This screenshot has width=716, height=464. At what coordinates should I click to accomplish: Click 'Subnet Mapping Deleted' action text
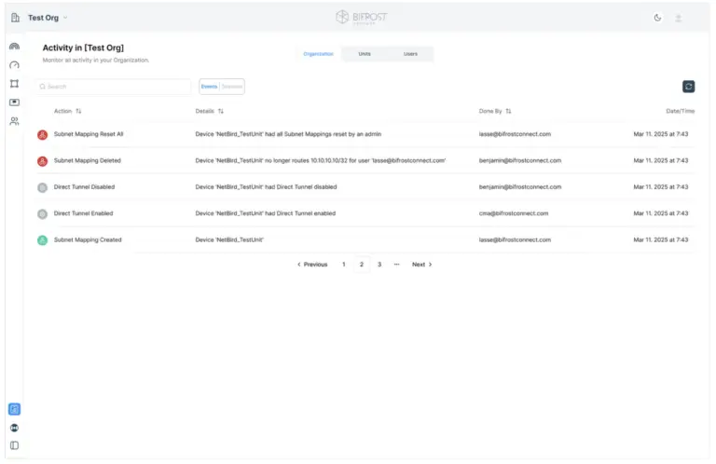coord(88,160)
